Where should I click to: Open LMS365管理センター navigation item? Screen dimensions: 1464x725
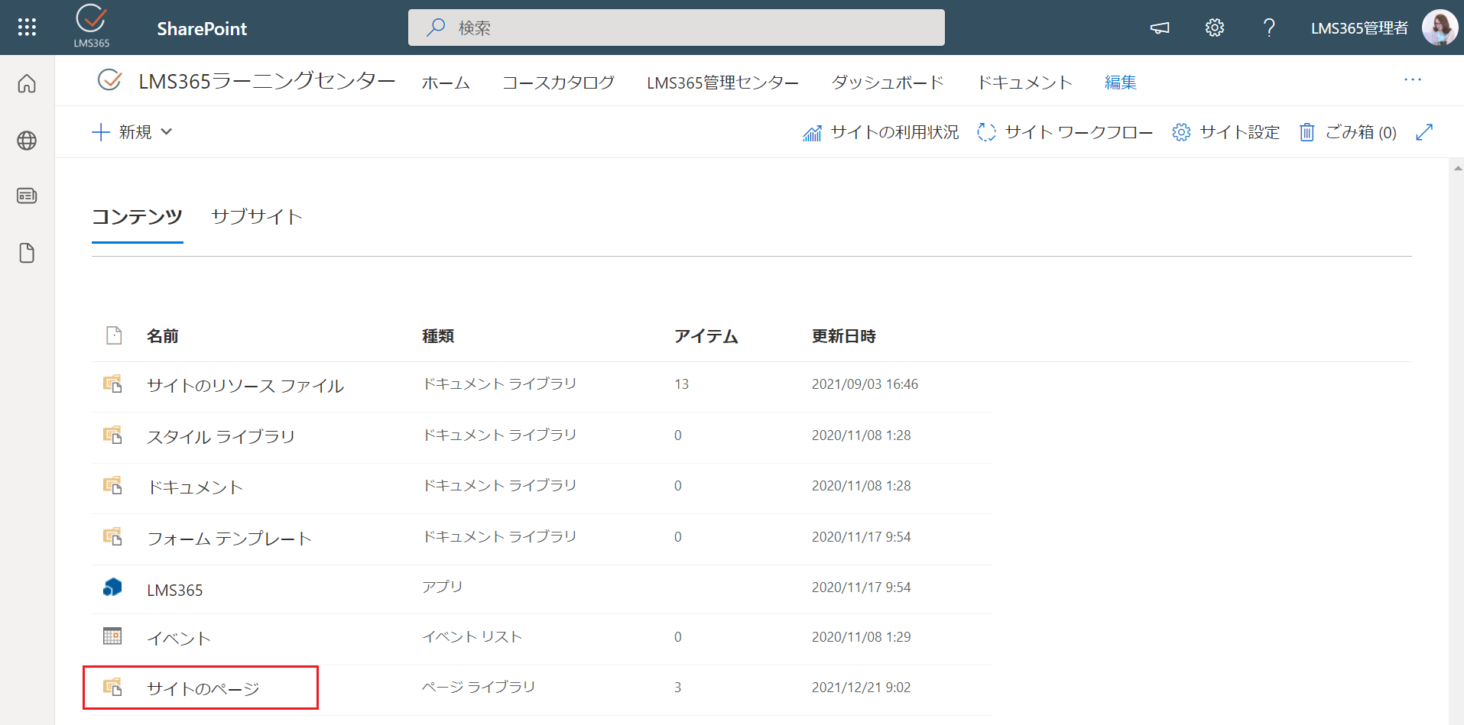click(x=722, y=82)
